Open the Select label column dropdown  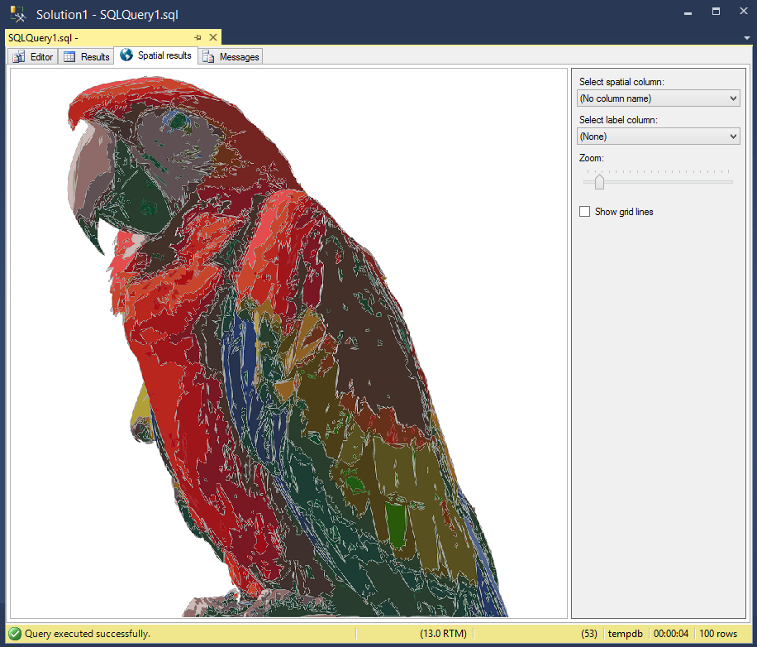732,136
